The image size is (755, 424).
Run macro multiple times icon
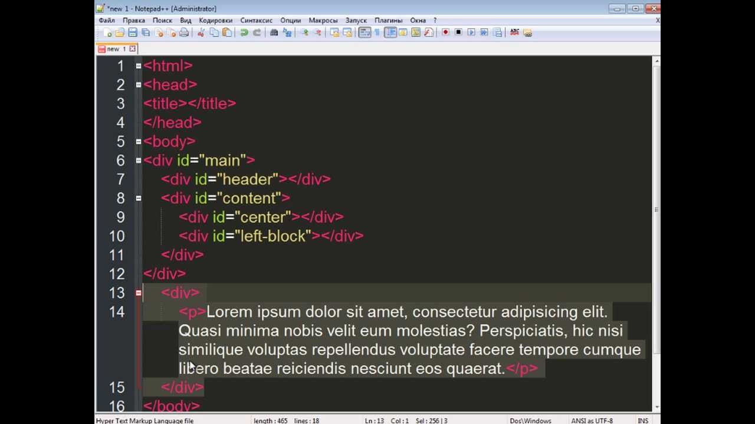click(484, 32)
